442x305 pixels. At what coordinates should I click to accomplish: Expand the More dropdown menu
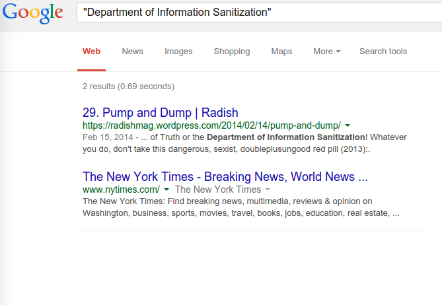coord(327,51)
